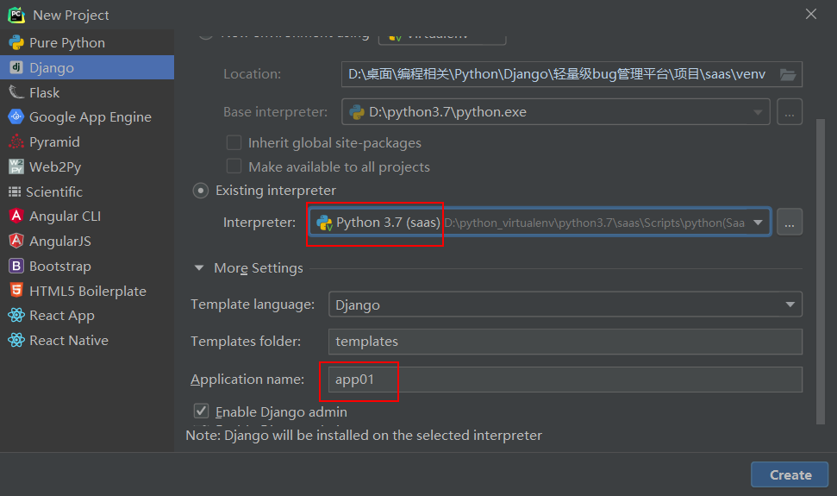The height and width of the screenshot is (496, 837).
Task: Click the React Native atom icon
Action: click(x=16, y=340)
